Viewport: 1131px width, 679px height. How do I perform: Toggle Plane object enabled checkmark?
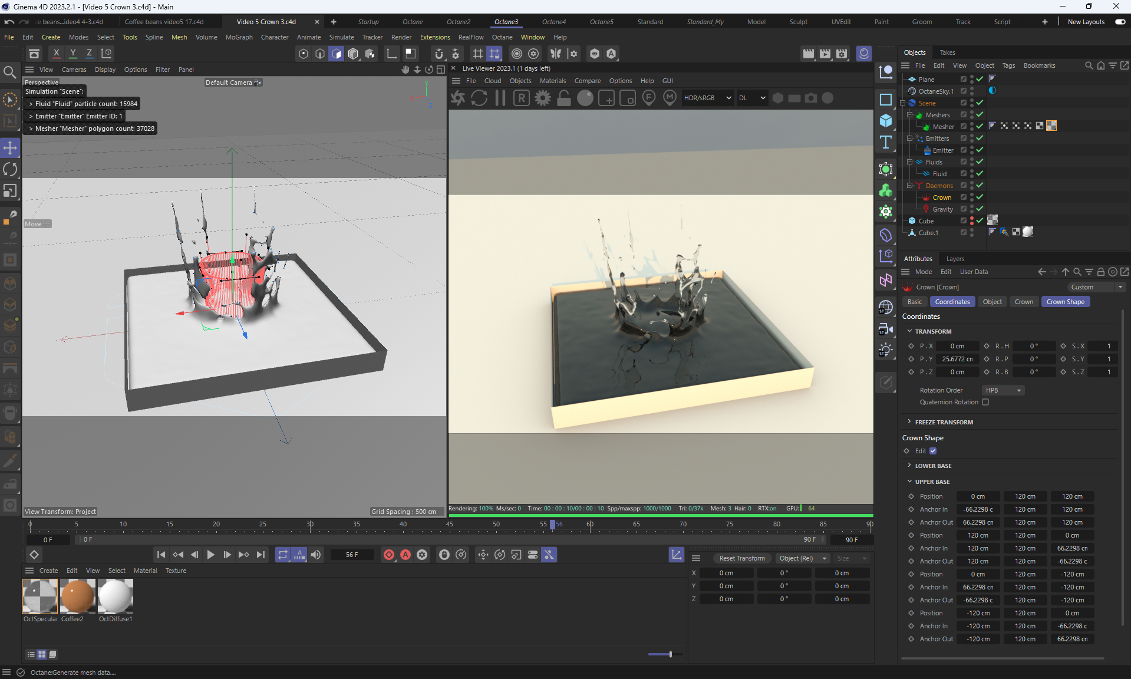[980, 80]
